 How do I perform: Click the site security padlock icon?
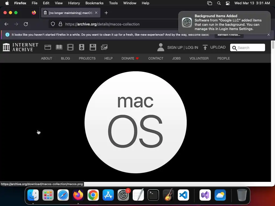tap(60, 24)
